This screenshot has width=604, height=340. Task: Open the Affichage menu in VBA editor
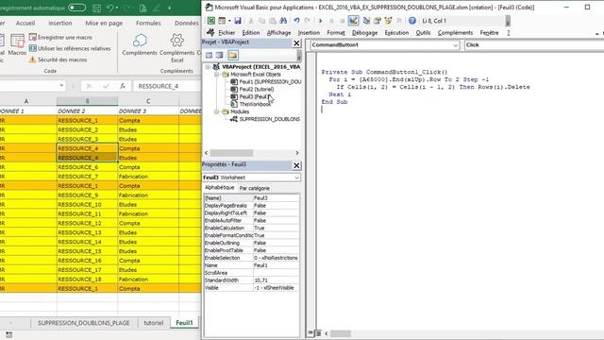(x=278, y=33)
